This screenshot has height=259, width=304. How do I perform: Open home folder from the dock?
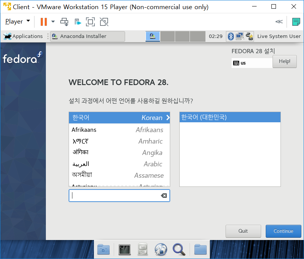[x=200, y=249]
